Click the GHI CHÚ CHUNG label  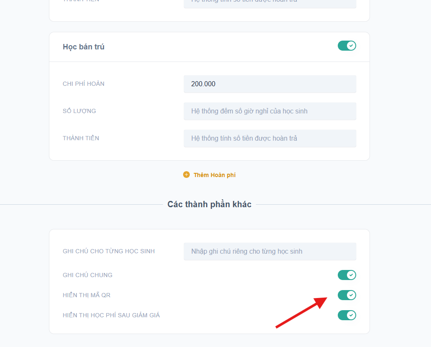pos(87,275)
